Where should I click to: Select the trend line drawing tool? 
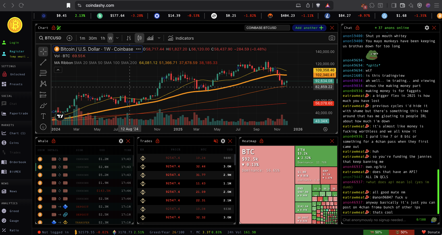(43, 62)
